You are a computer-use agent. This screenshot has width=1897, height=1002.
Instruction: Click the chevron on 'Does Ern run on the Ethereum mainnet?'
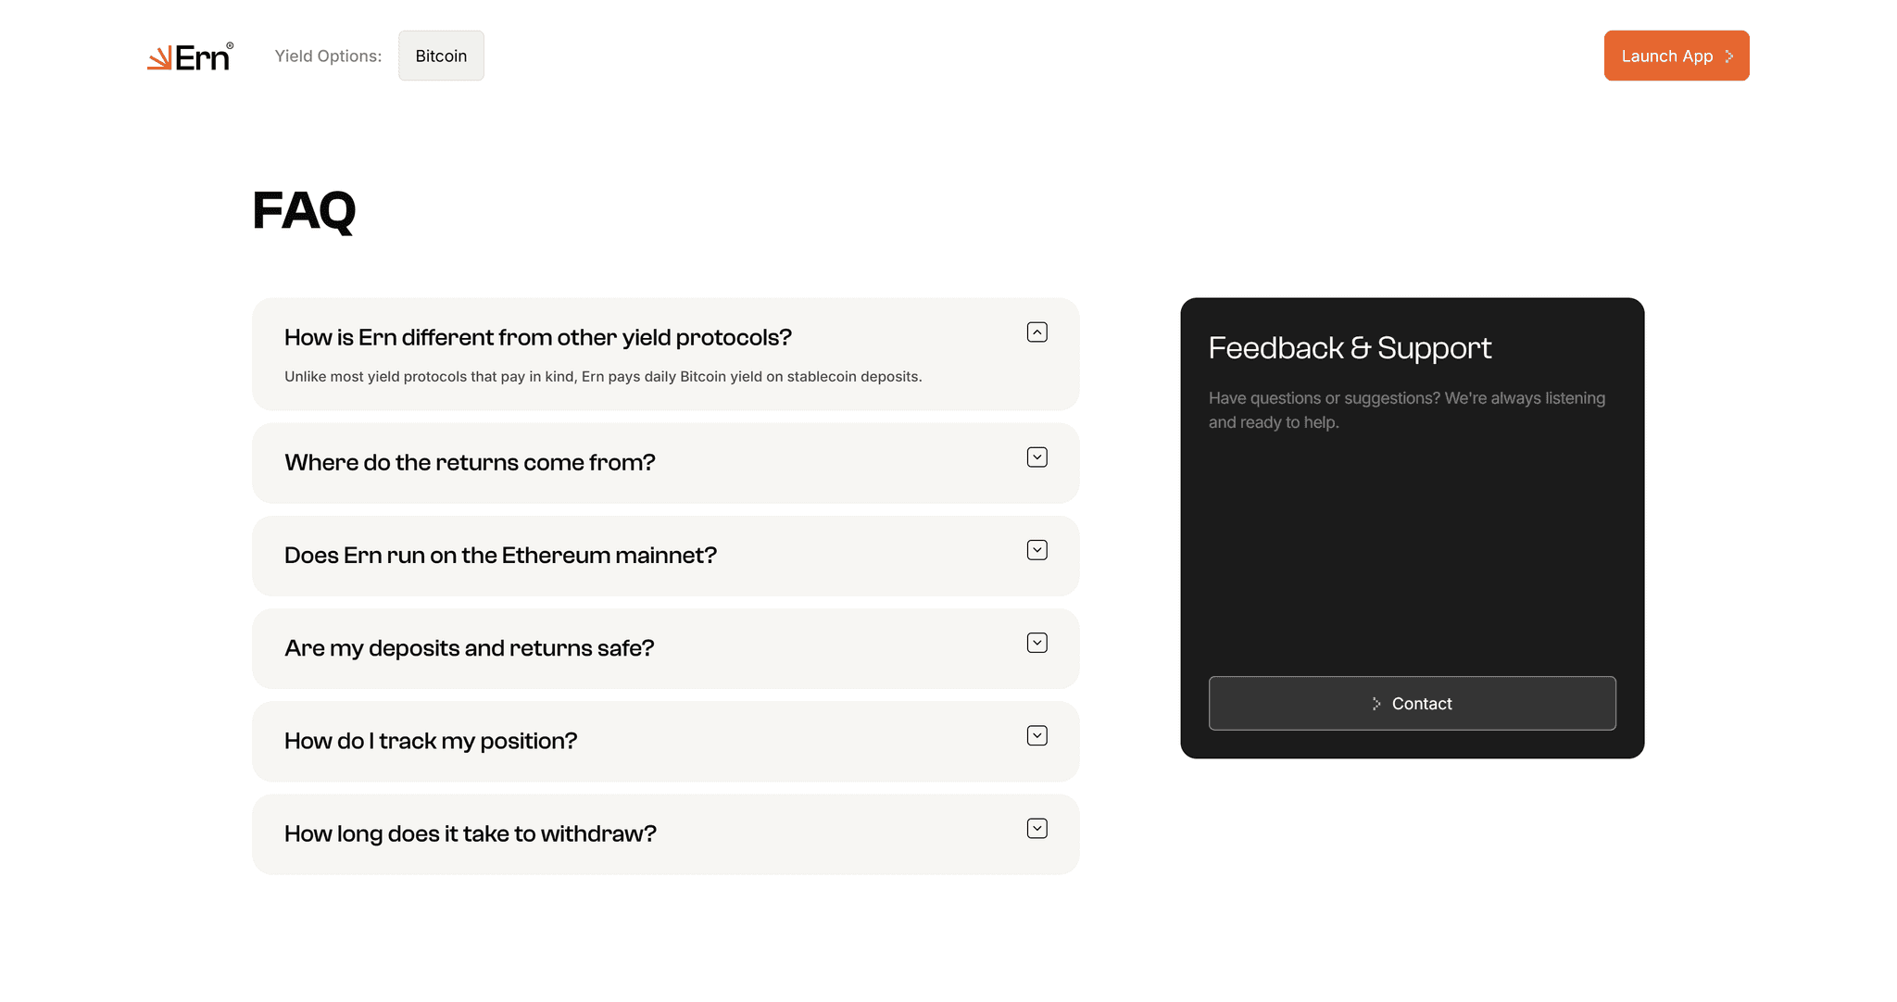[x=1037, y=549]
